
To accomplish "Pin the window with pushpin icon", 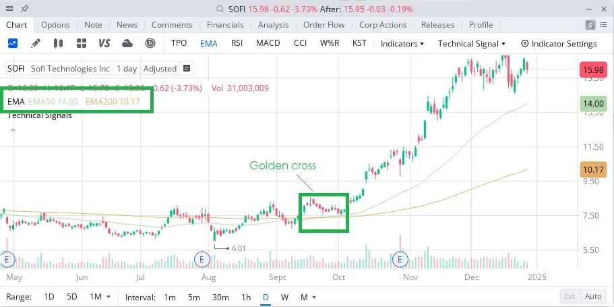I will point(25,9).
